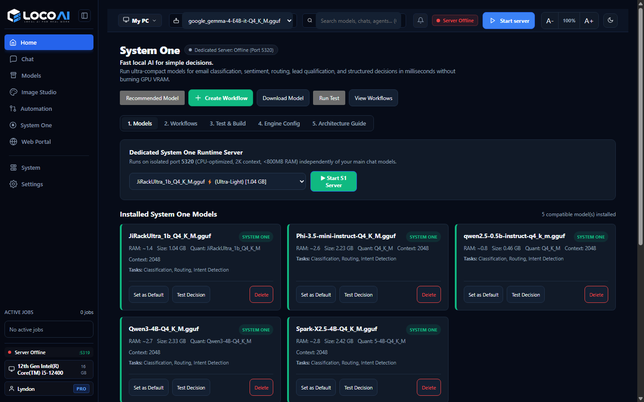Image resolution: width=644 pixels, height=402 pixels.
Task: Switch to the 3. Test & Build tab
Action: [228, 123]
